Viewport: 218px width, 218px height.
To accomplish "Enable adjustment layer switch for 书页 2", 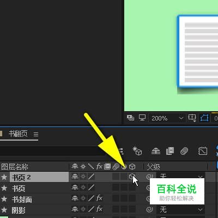I will click(x=124, y=177).
